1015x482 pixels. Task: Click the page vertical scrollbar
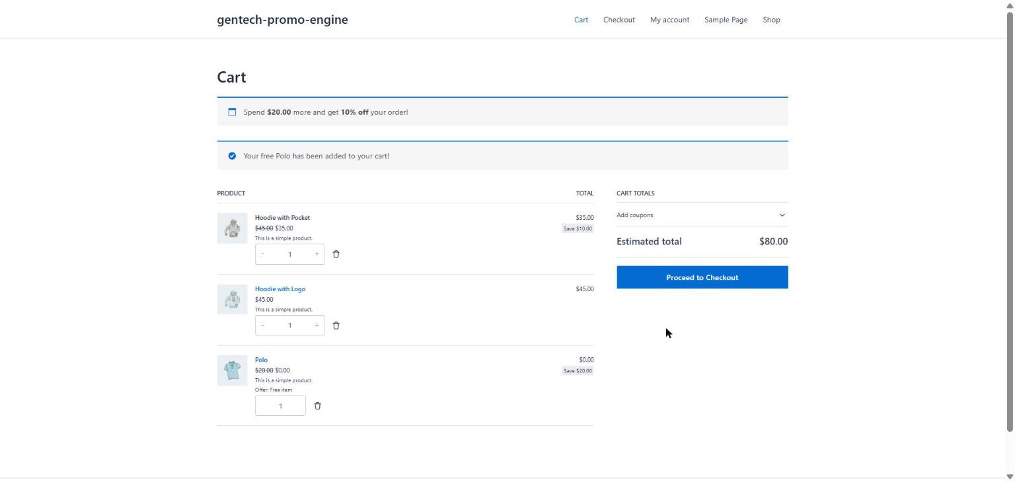[1010, 222]
